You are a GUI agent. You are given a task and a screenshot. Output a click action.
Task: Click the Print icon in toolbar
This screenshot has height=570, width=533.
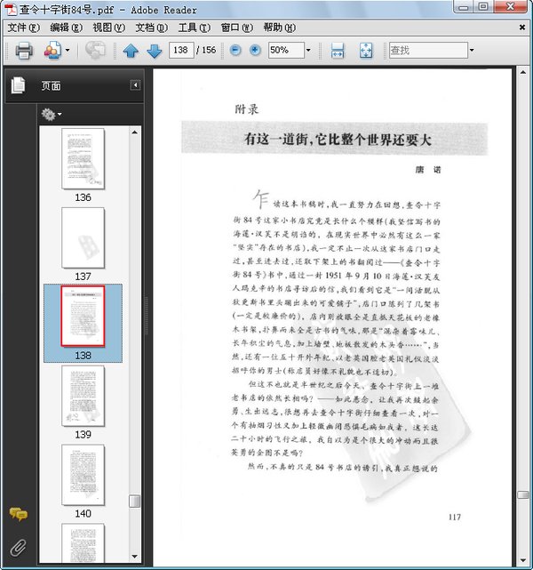pyautogui.click(x=24, y=51)
